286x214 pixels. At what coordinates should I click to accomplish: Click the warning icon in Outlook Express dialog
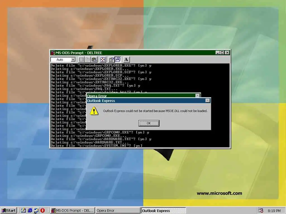click(x=94, y=111)
